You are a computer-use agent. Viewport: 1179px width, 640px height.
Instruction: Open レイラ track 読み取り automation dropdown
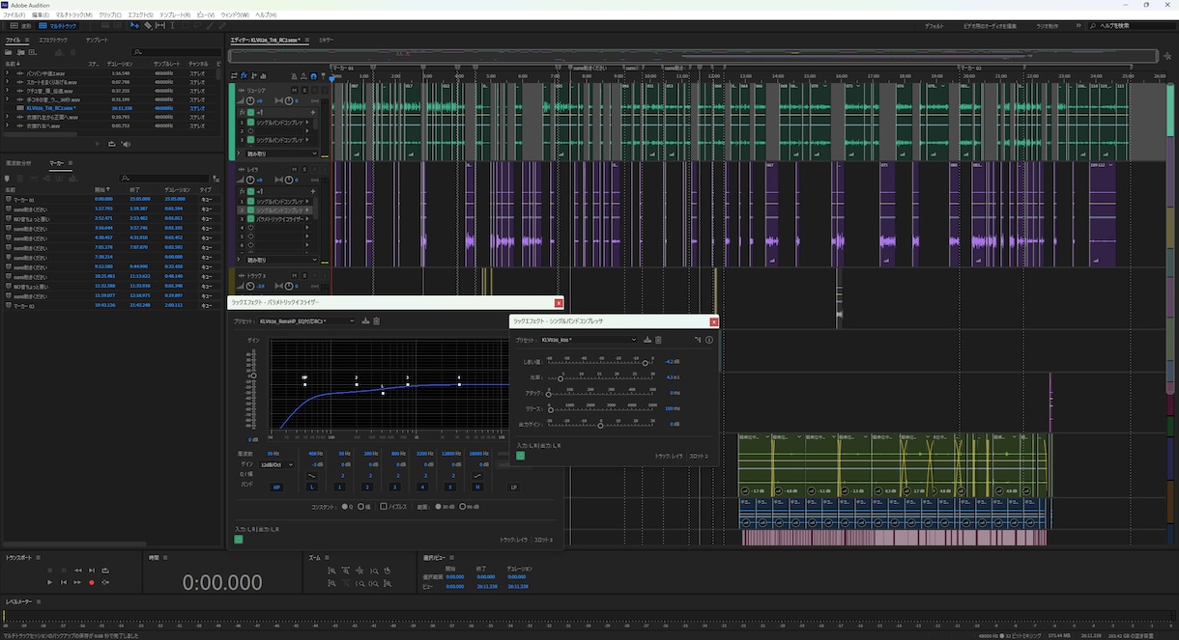coord(281,260)
